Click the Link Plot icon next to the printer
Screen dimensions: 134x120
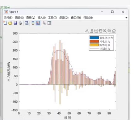pyautogui.click(x=27, y=23)
